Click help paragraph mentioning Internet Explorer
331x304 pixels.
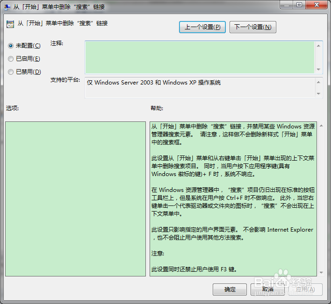[233, 233]
